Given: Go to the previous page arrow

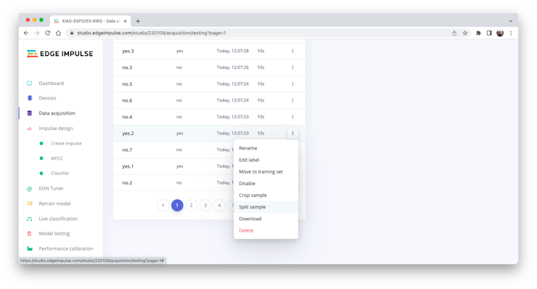Looking at the screenshot, I should tap(163, 205).
